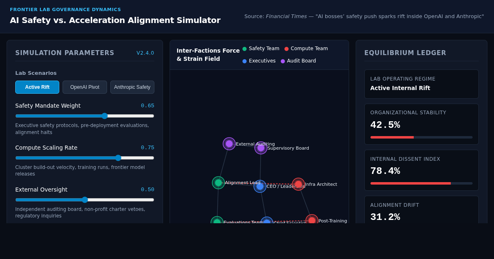Click the Equilibrium Ledger heading
Viewport: 494px width, 259px height.
pyautogui.click(x=405, y=53)
